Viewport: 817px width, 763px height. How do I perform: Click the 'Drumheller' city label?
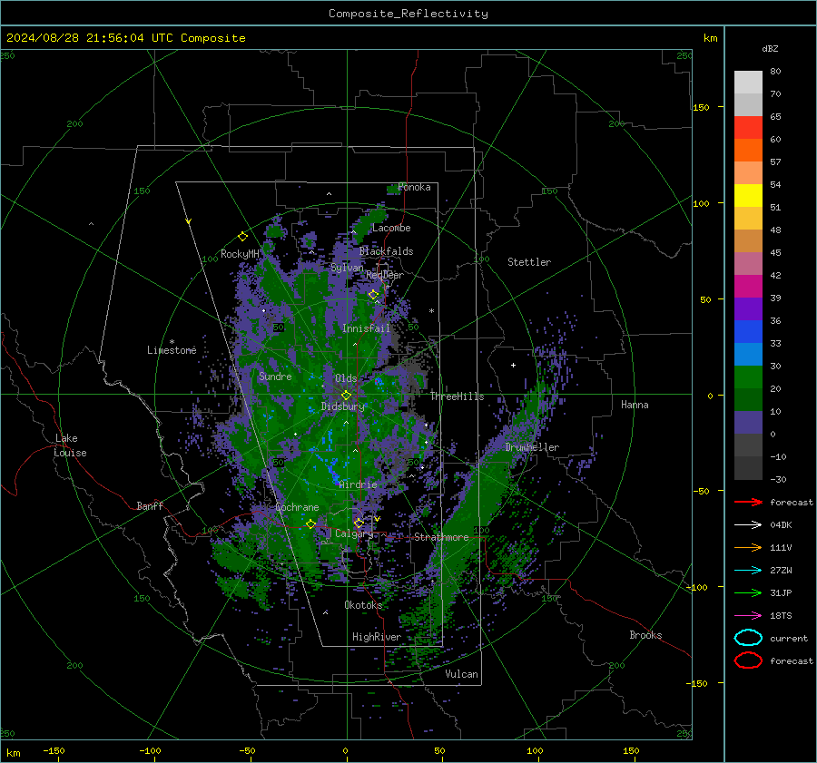pyautogui.click(x=532, y=447)
